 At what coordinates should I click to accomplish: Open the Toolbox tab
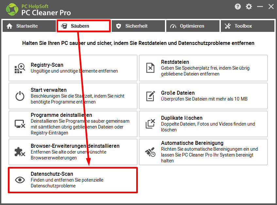248,26
